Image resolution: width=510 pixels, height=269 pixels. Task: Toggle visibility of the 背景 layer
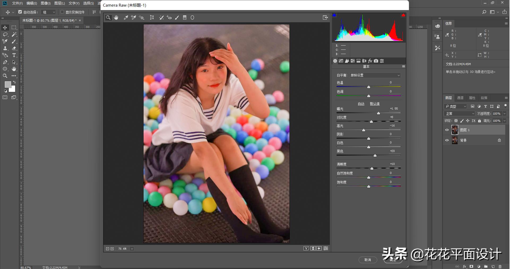[447, 140]
